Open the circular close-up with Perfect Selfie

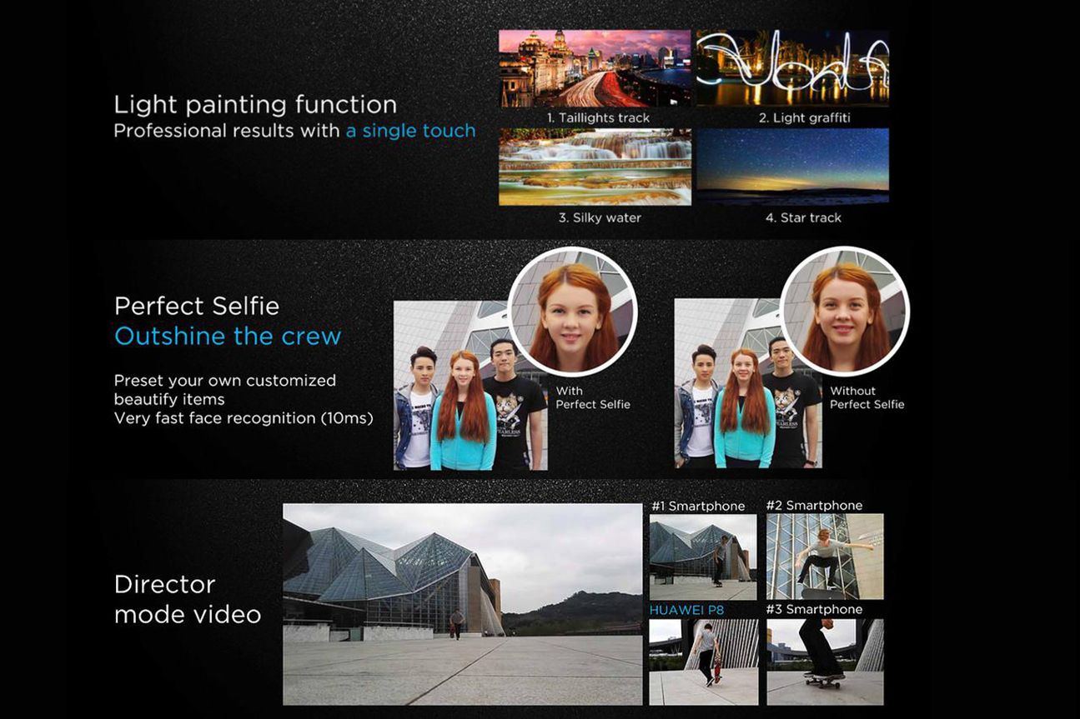pyautogui.click(x=572, y=312)
